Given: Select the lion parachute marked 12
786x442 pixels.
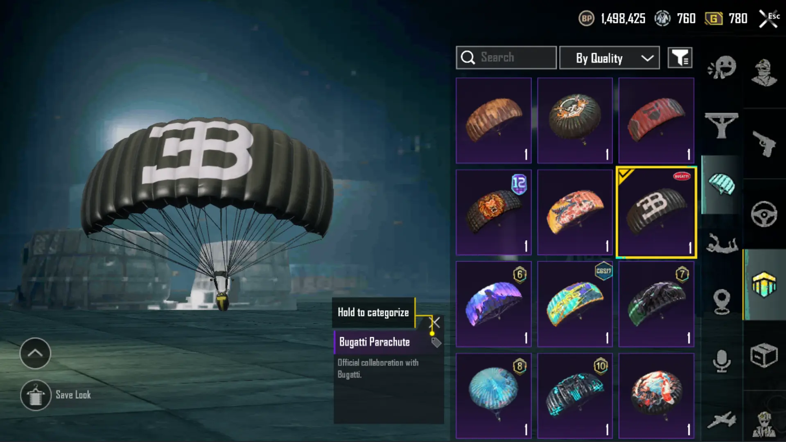Looking at the screenshot, I should pos(494,212).
